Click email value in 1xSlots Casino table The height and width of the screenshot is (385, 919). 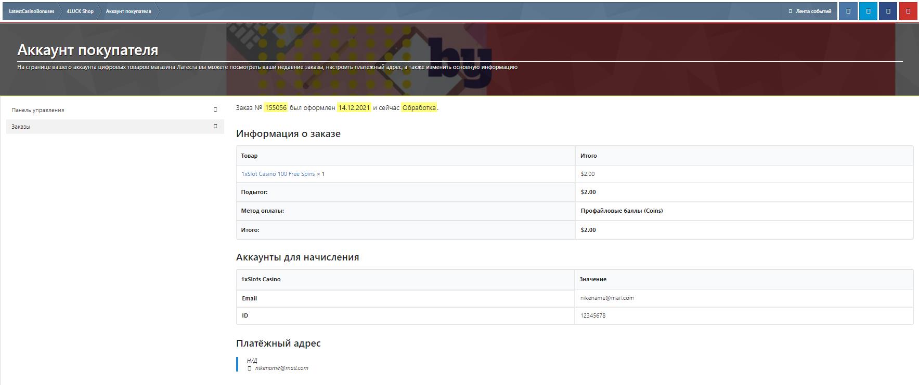[x=607, y=298]
